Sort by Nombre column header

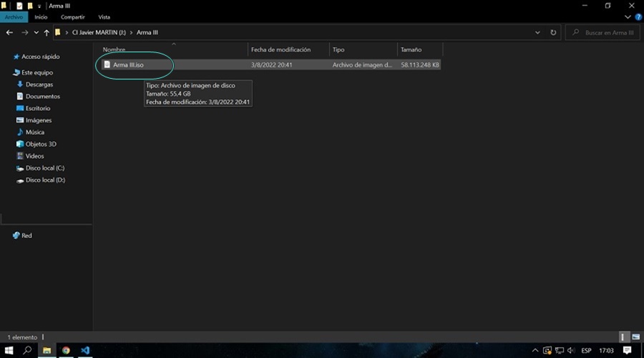[x=114, y=49]
